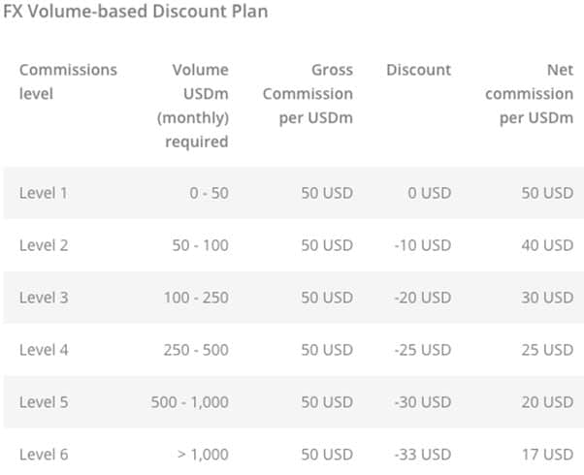Select the Commissions level column header
584x475 pixels.
click(x=68, y=81)
